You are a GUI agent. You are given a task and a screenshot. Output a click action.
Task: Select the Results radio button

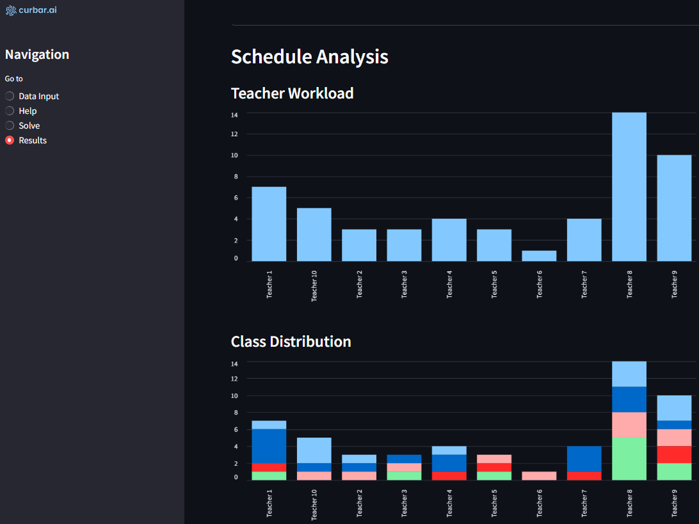(x=10, y=140)
